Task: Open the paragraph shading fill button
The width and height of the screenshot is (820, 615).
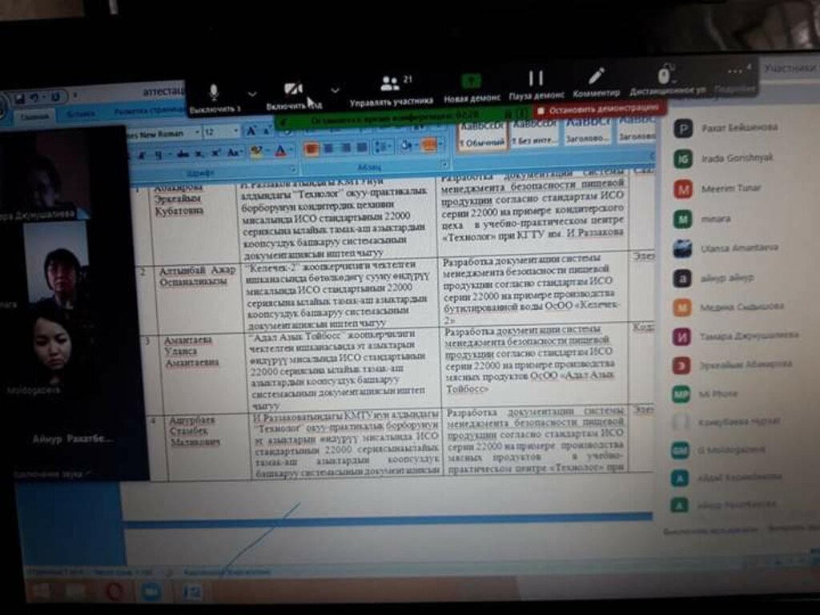Action: click(x=406, y=146)
